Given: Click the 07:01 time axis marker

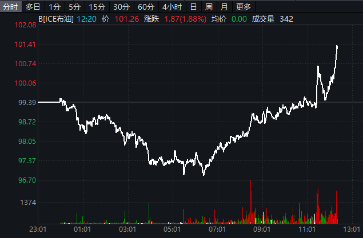Looking at the screenshot, I should pos(217,229).
